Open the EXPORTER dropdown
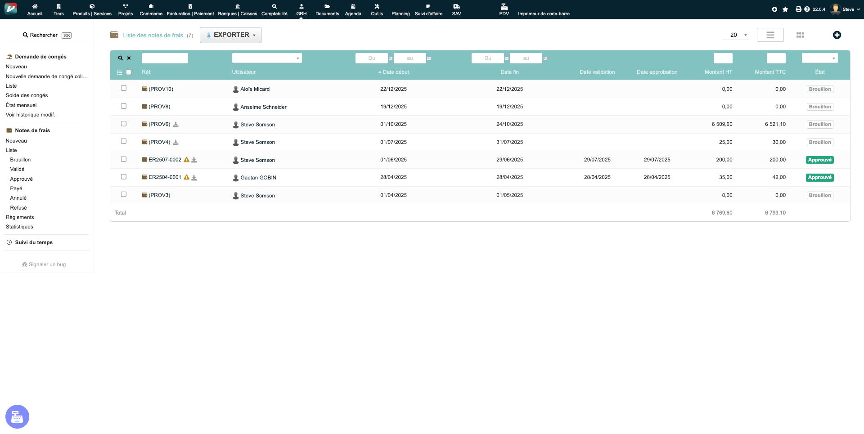864x434 pixels. 230,35
